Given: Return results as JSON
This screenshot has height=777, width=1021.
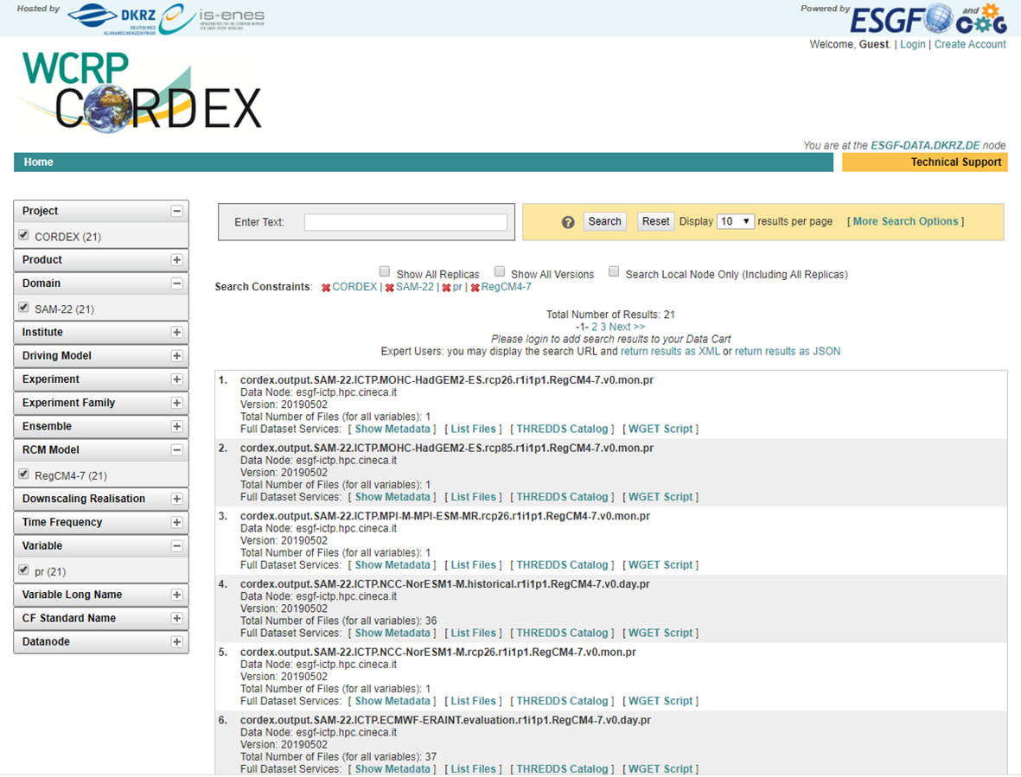Looking at the screenshot, I should (788, 352).
